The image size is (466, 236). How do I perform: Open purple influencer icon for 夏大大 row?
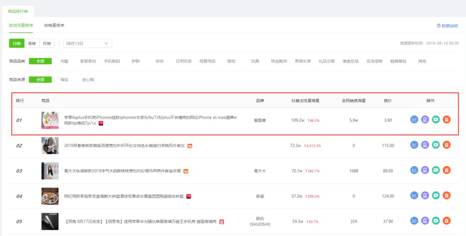tap(425, 170)
